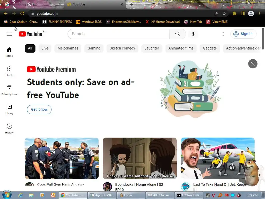Open the VineMEMZ bookmark
The height and width of the screenshot is (199, 265).
217,22
